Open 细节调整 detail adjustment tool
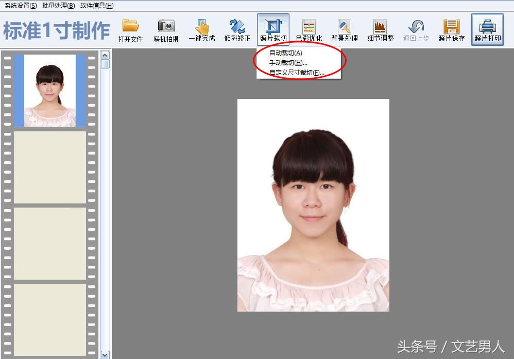This screenshot has height=359, width=514. 380,30
